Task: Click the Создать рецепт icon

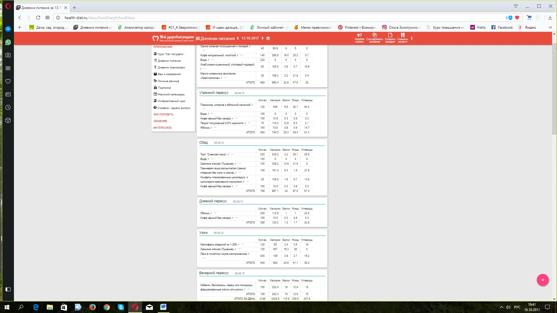Action: (402, 35)
